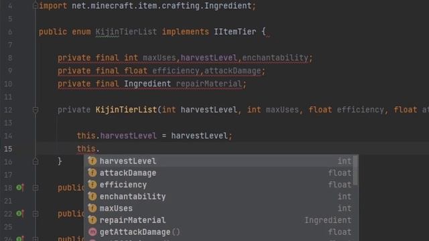Click field icon beside repairMaterial suggestion

point(93,220)
